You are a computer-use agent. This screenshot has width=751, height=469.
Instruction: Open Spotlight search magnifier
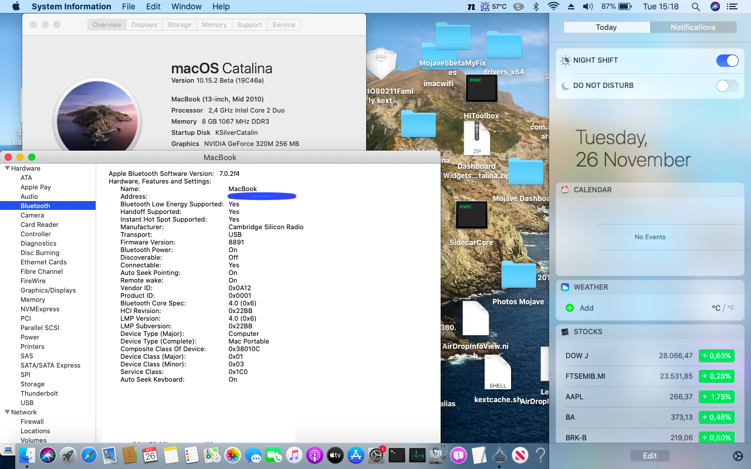tap(695, 6)
